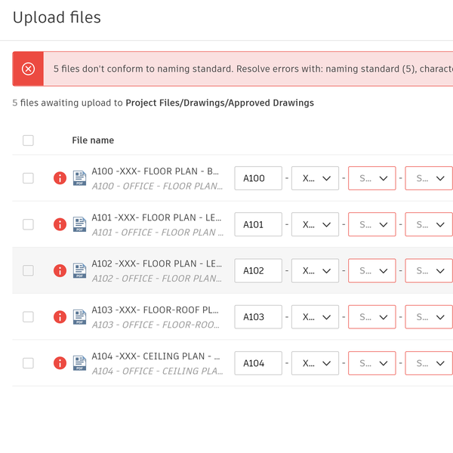Select the checkbox for the A103 file row
Screen dimensions: 453x453
pyautogui.click(x=28, y=317)
